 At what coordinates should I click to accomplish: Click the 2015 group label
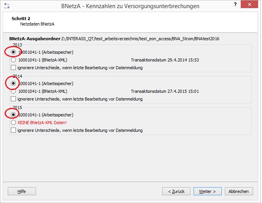pos(17,107)
